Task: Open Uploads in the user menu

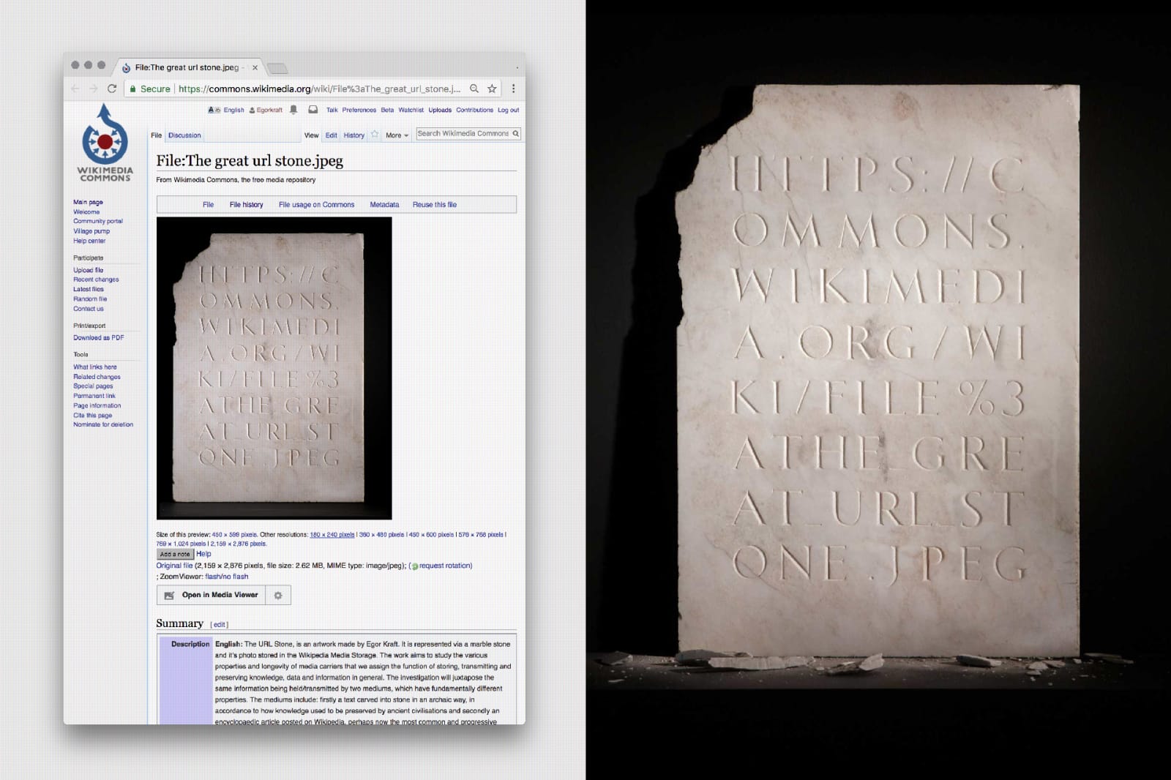Action: pyautogui.click(x=440, y=110)
